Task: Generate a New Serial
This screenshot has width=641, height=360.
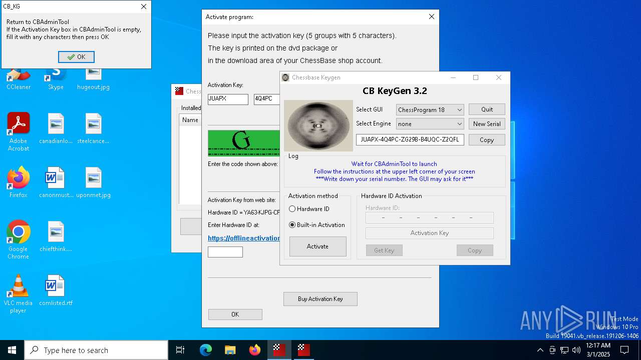Action: pos(487,123)
